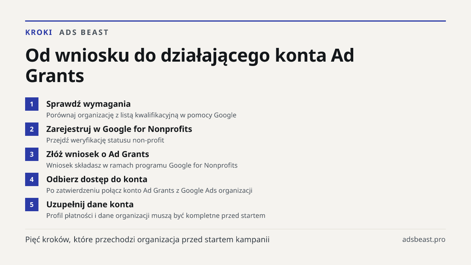Select the 'Sprawdź wymagania' step title
Screen dimensions: 471x265
click(x=88, y=104)
